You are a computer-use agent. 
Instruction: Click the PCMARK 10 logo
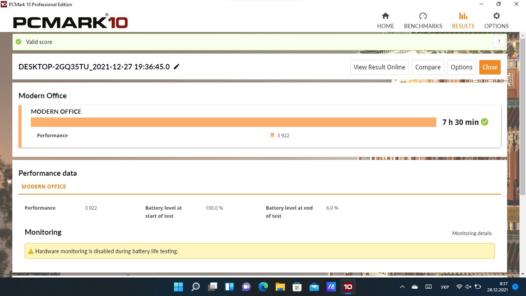pyautogui.click(x=70, y=22)
